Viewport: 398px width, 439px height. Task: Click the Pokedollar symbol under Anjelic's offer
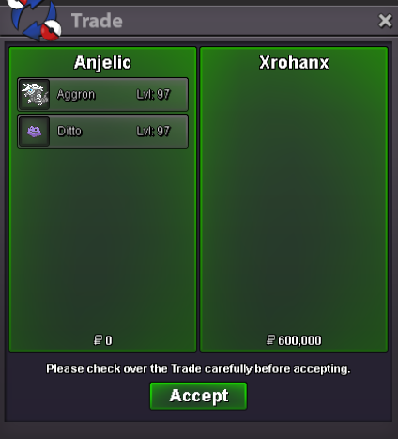point(99,340)
